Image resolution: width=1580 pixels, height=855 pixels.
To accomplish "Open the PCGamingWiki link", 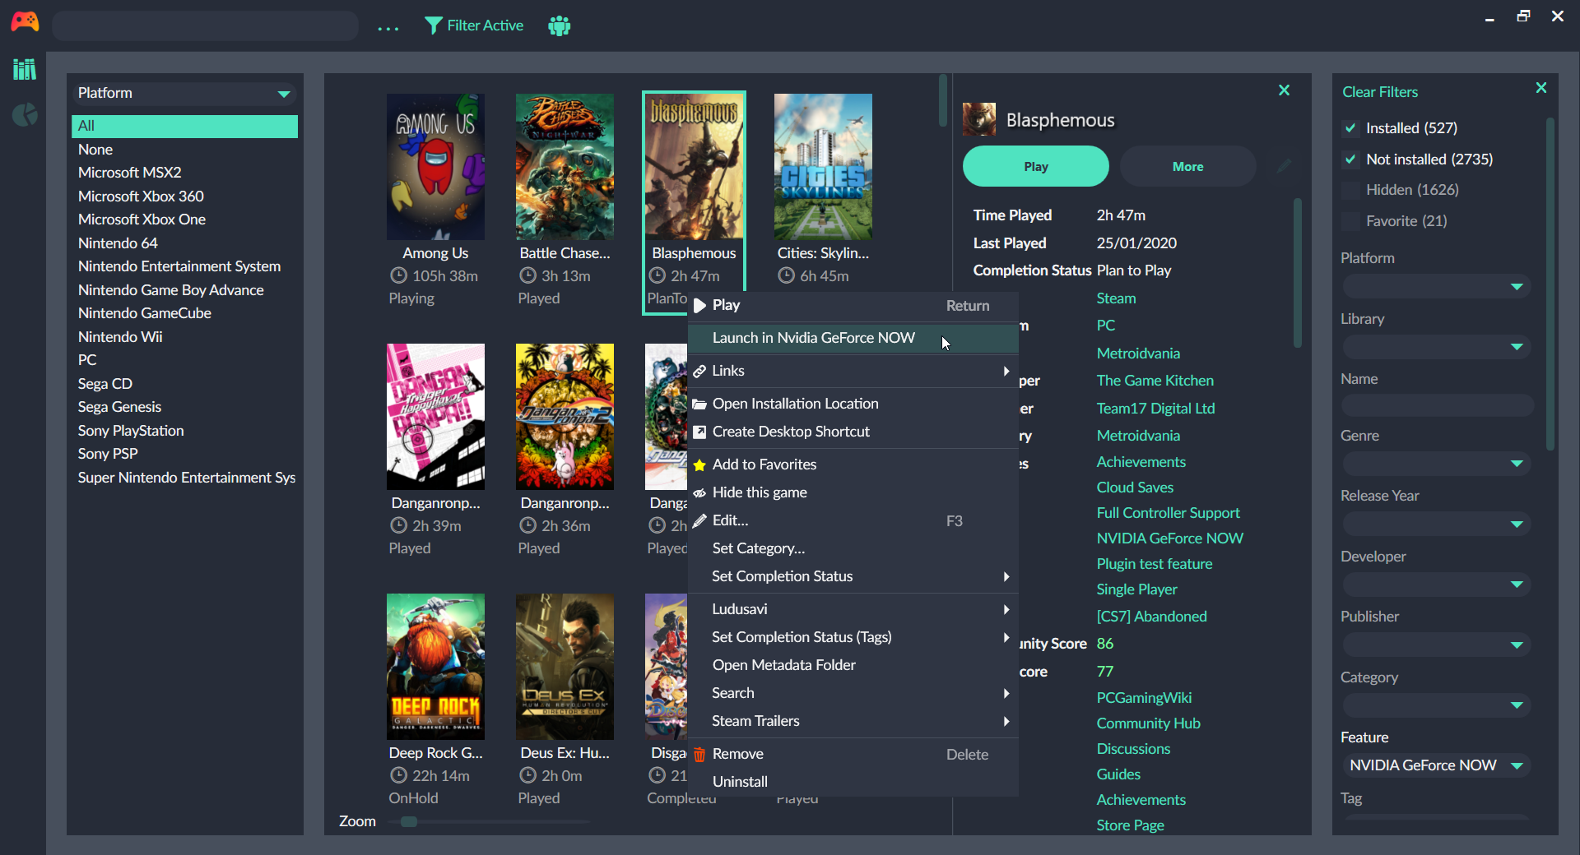I will [x=1144, y=698].
